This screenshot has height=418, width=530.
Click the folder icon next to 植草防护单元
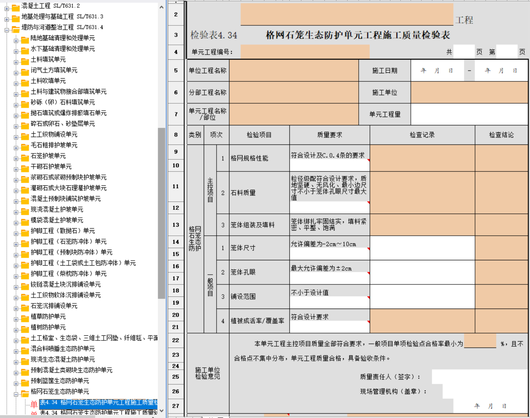[x=25, y=317]
